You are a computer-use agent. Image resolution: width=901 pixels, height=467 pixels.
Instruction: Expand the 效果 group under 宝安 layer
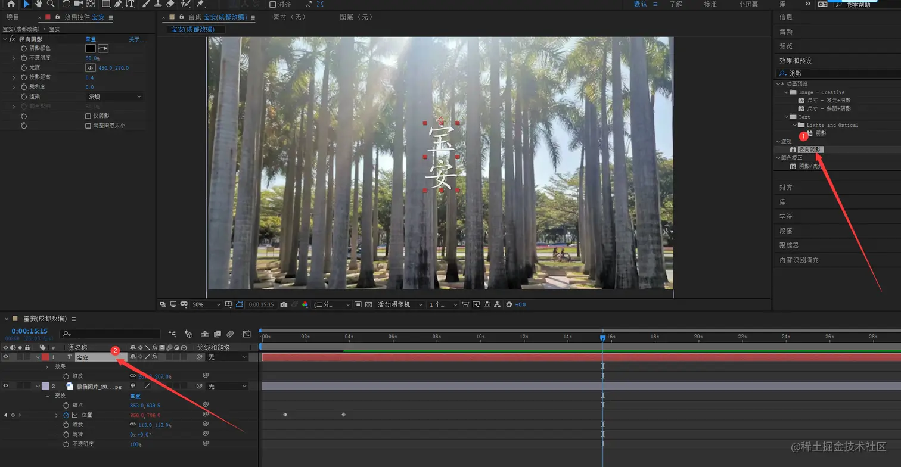coord(47,367)
